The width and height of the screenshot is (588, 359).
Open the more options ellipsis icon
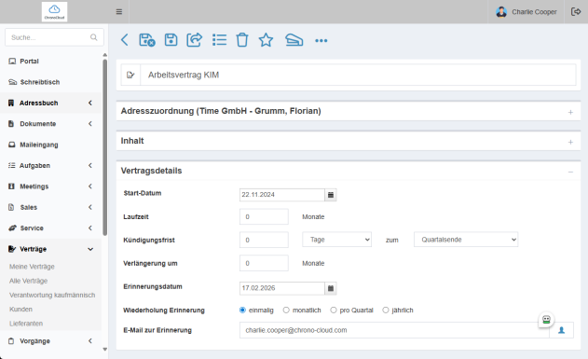point(321,40)
